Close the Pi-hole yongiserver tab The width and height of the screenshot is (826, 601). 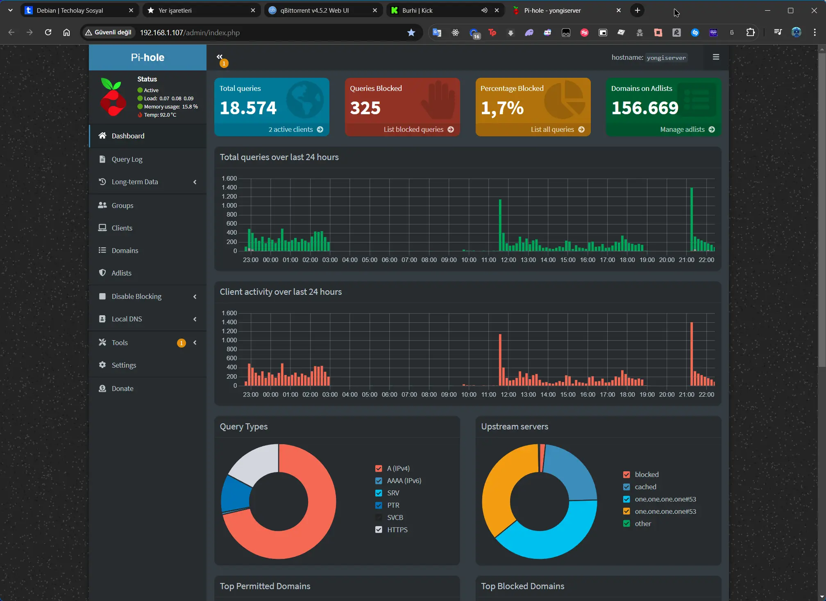pyautogui.click(x=619, y=10)
